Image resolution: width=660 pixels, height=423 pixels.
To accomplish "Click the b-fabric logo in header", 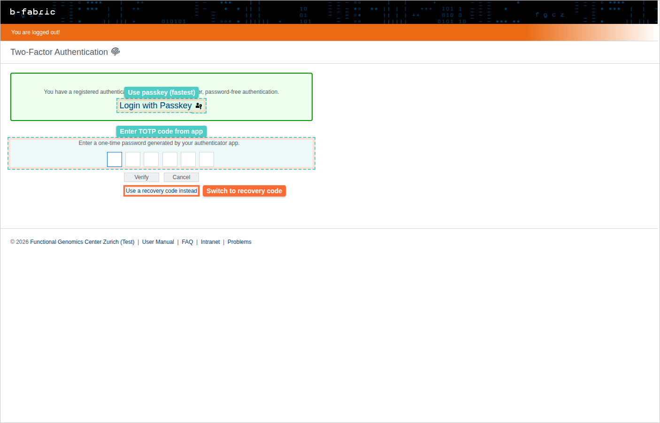I will [x=32, y=12].
